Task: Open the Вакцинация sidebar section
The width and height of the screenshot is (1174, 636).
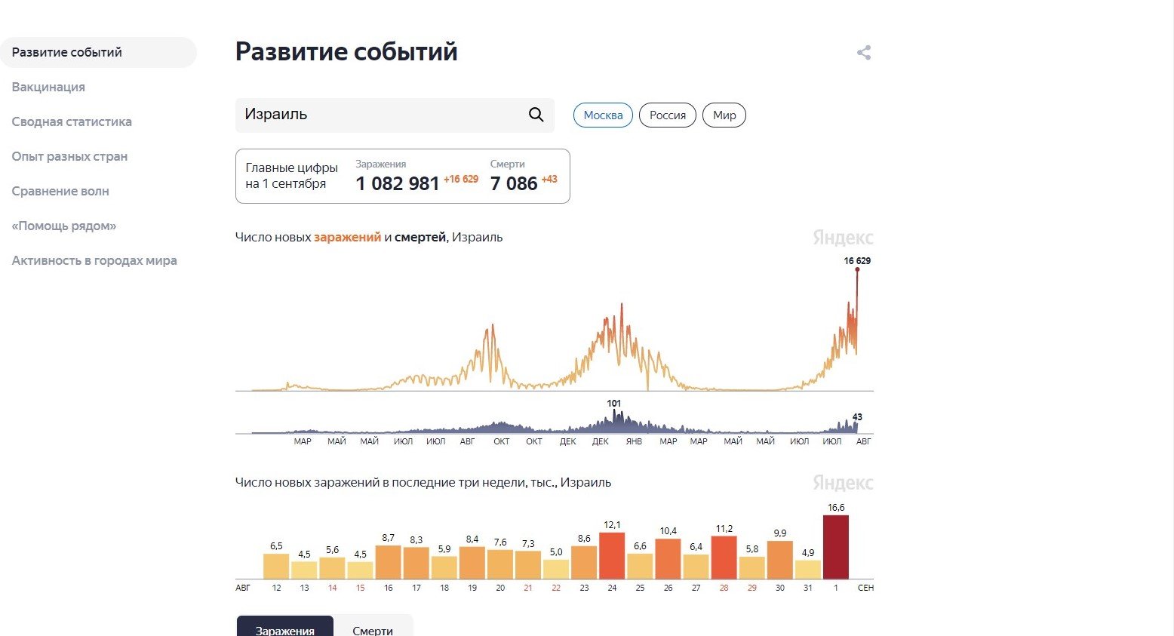Action: click(x=48, y=87)
